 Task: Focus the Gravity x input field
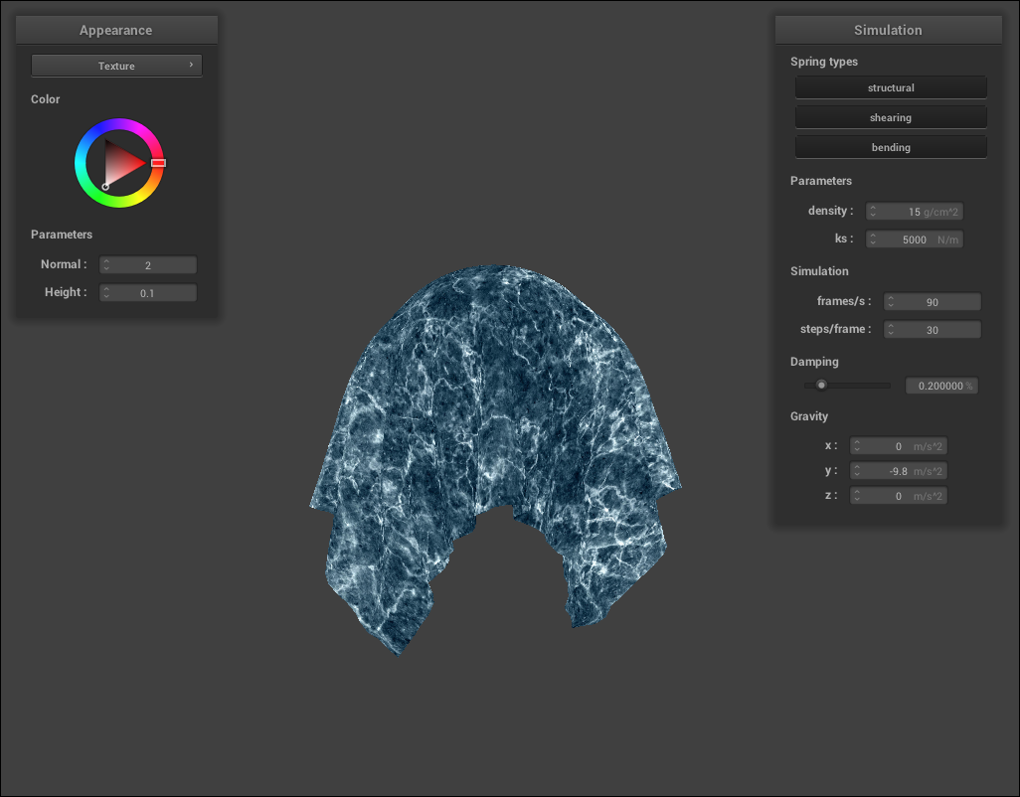pyautogui.click(x=899, y=446)
